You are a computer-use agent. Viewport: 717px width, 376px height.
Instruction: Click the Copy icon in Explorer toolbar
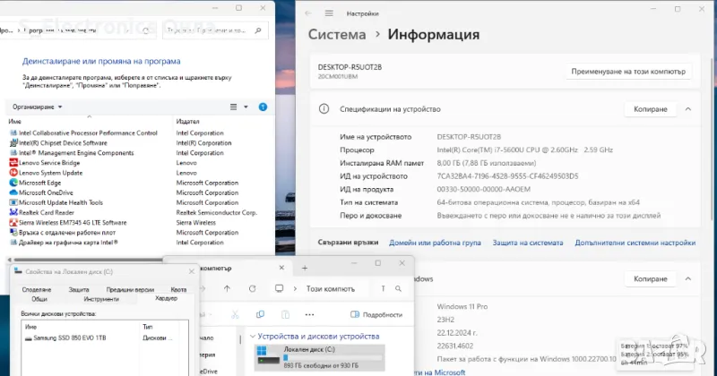[x=260, y=314]
